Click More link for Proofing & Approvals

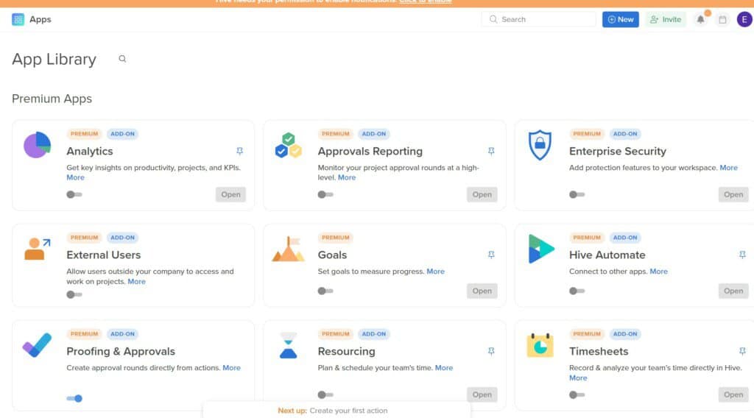pos(231,367)
